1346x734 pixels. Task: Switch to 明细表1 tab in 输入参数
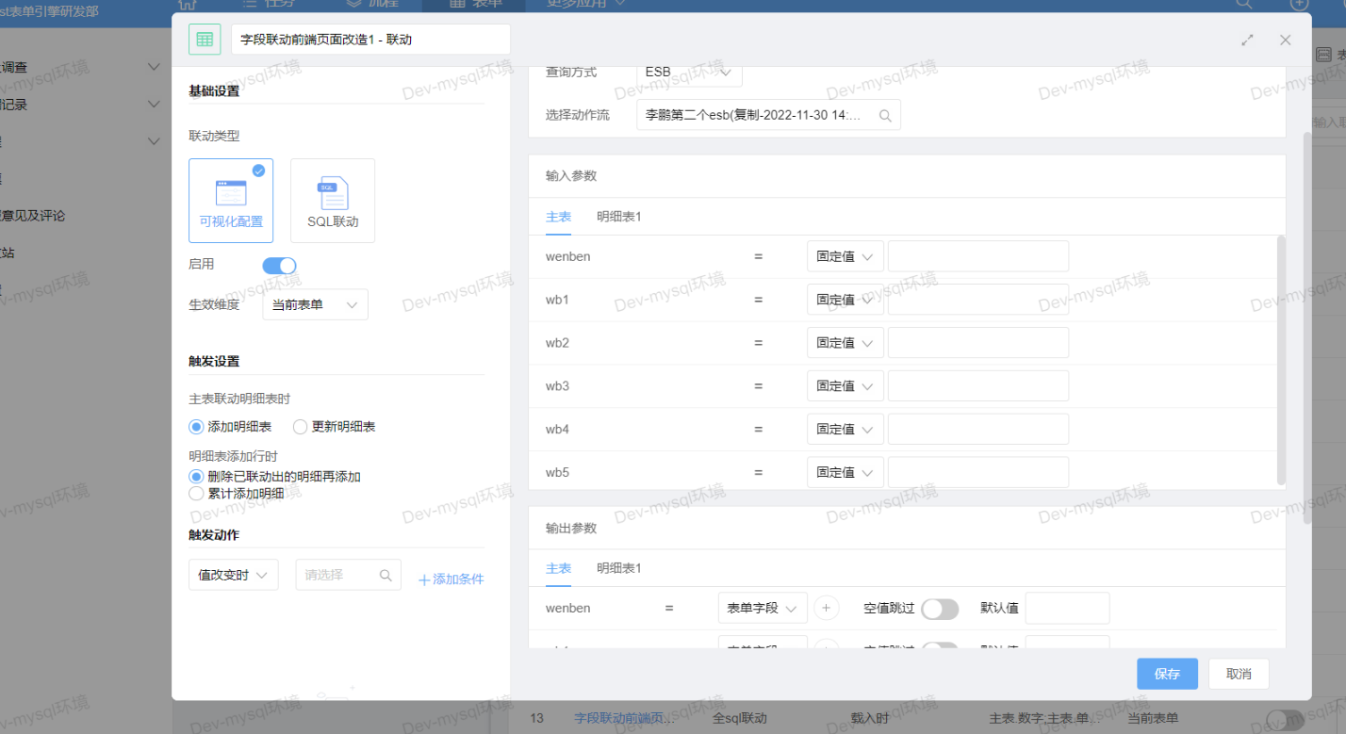(x=619, y=217)
